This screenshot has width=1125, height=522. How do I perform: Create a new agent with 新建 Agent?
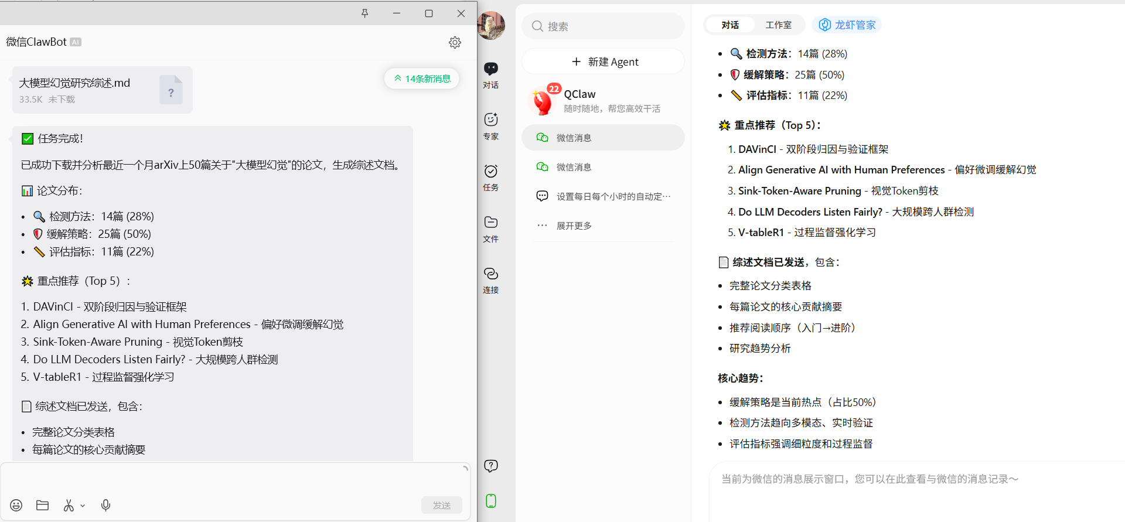[x=603, y=62]
